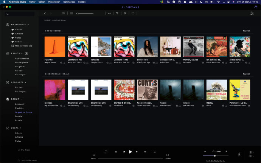Image resolution: width=261 pixels, height=163 pixels.
Task: Click the sidebar search field
Action: [x=20, y=14]
